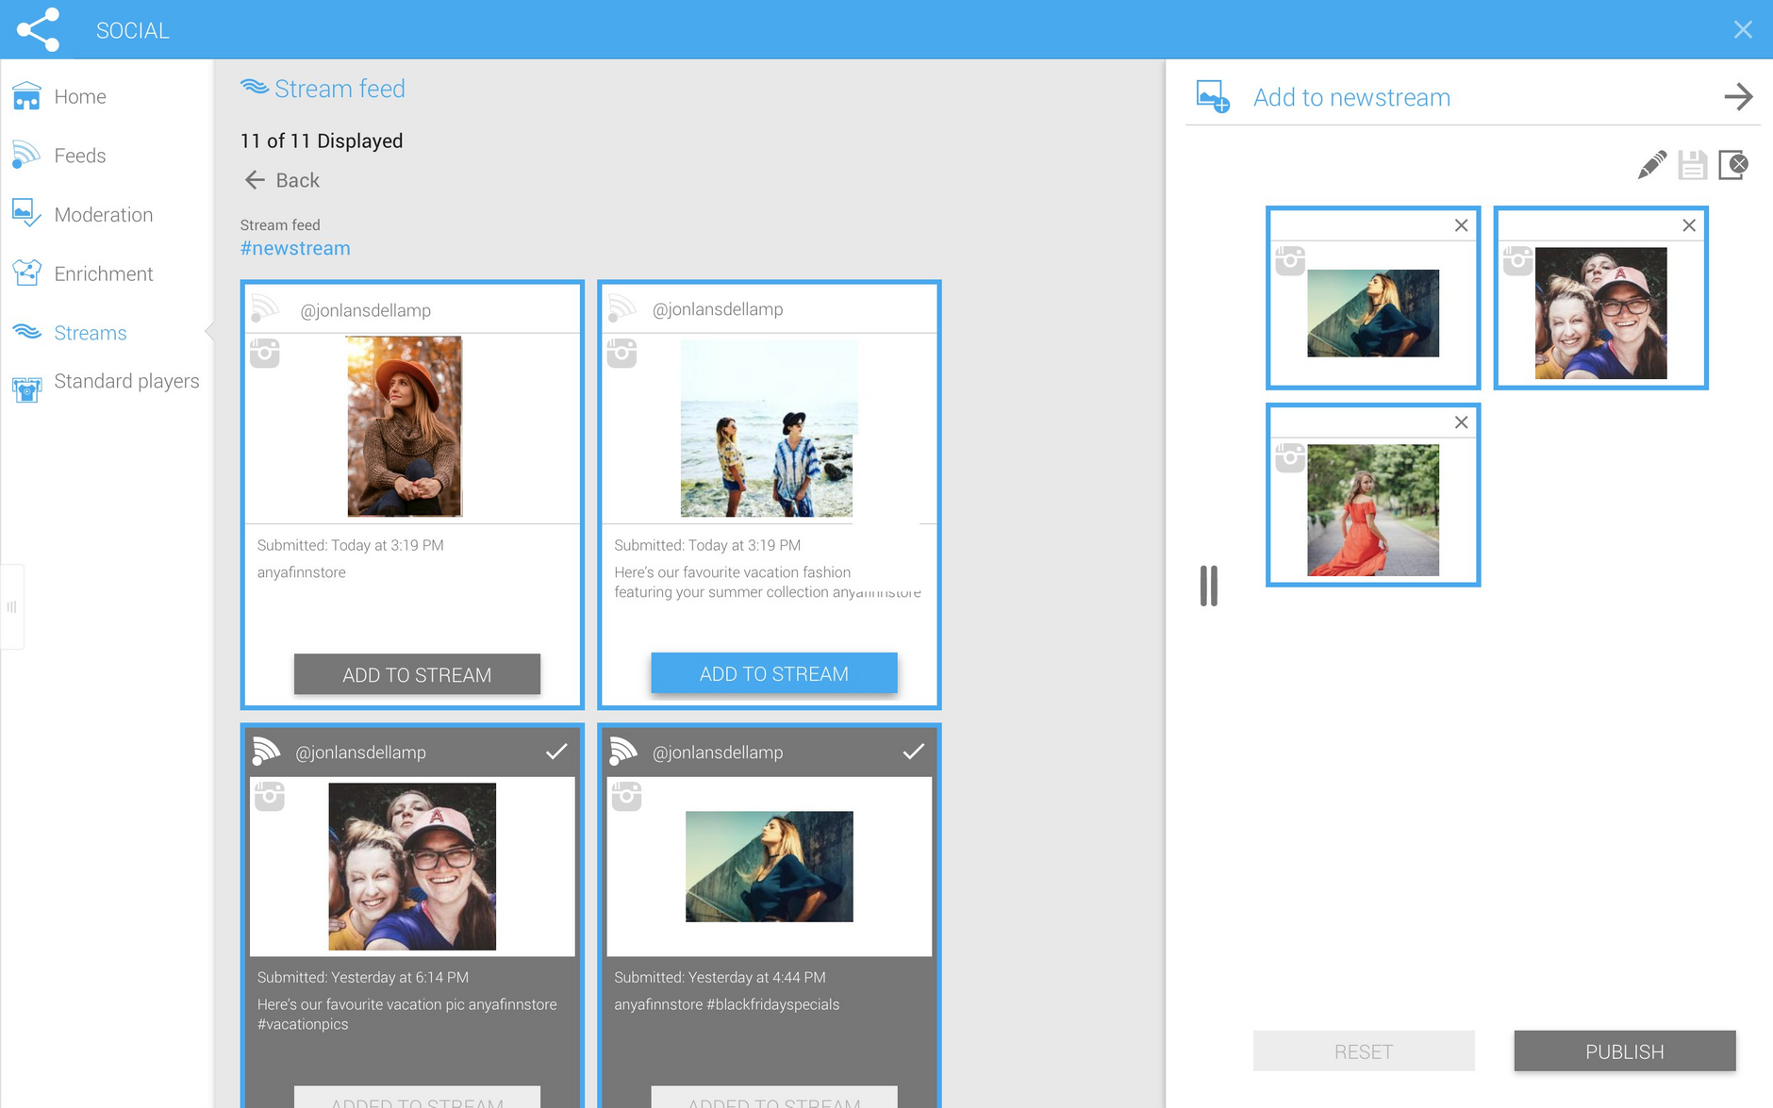The image size is (1773, 1108).
Task: Click the '11 of 11 Displayed' text
Action: click(x=322, y=141)
